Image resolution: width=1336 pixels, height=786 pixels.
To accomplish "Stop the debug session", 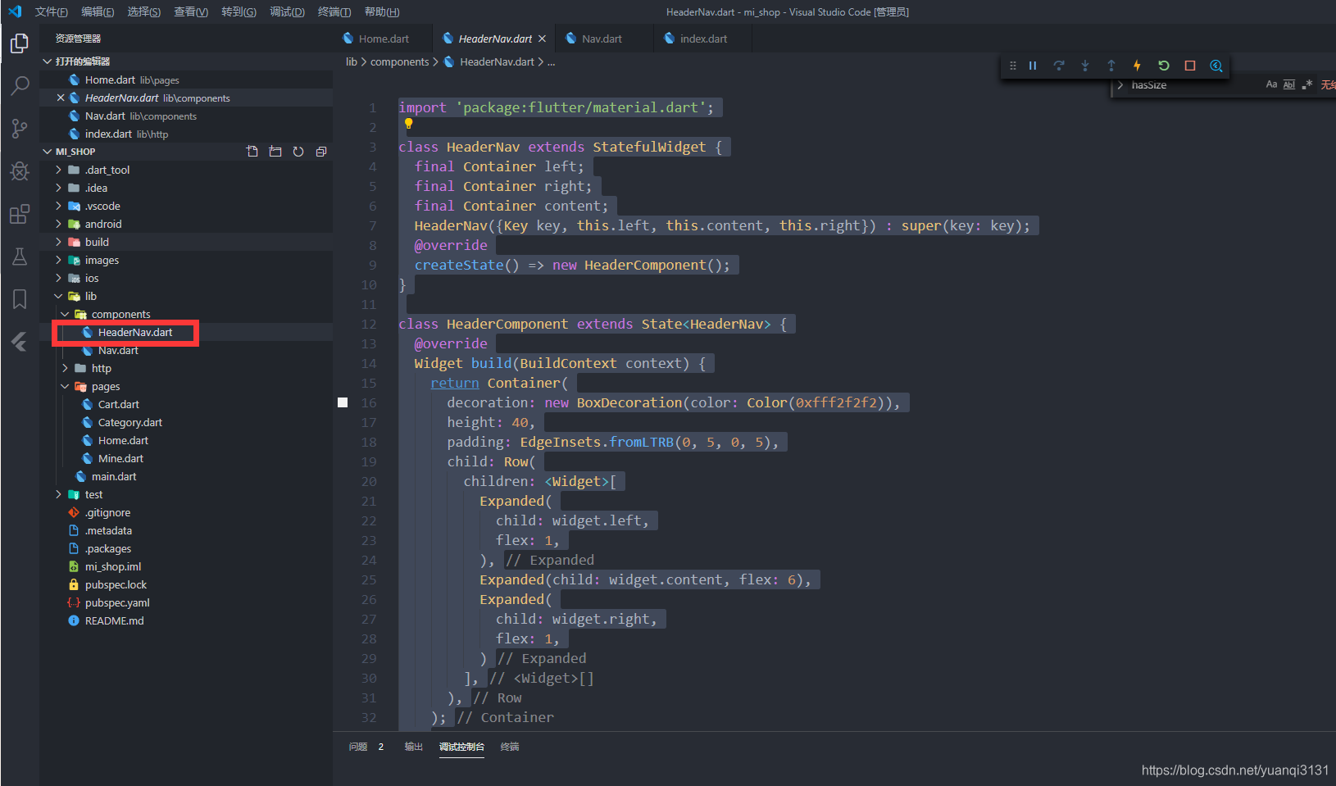I will coord(1190,66).
